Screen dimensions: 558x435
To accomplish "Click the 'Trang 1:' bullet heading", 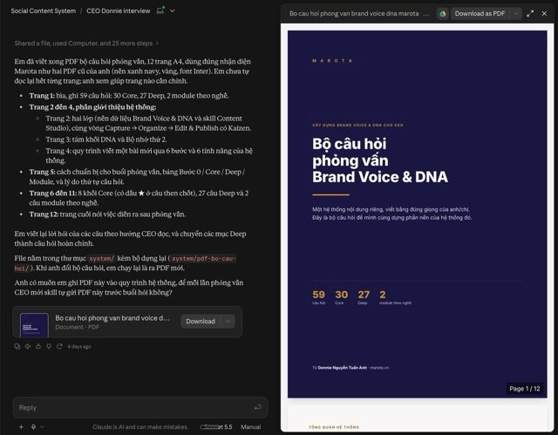I will [42, 96].
